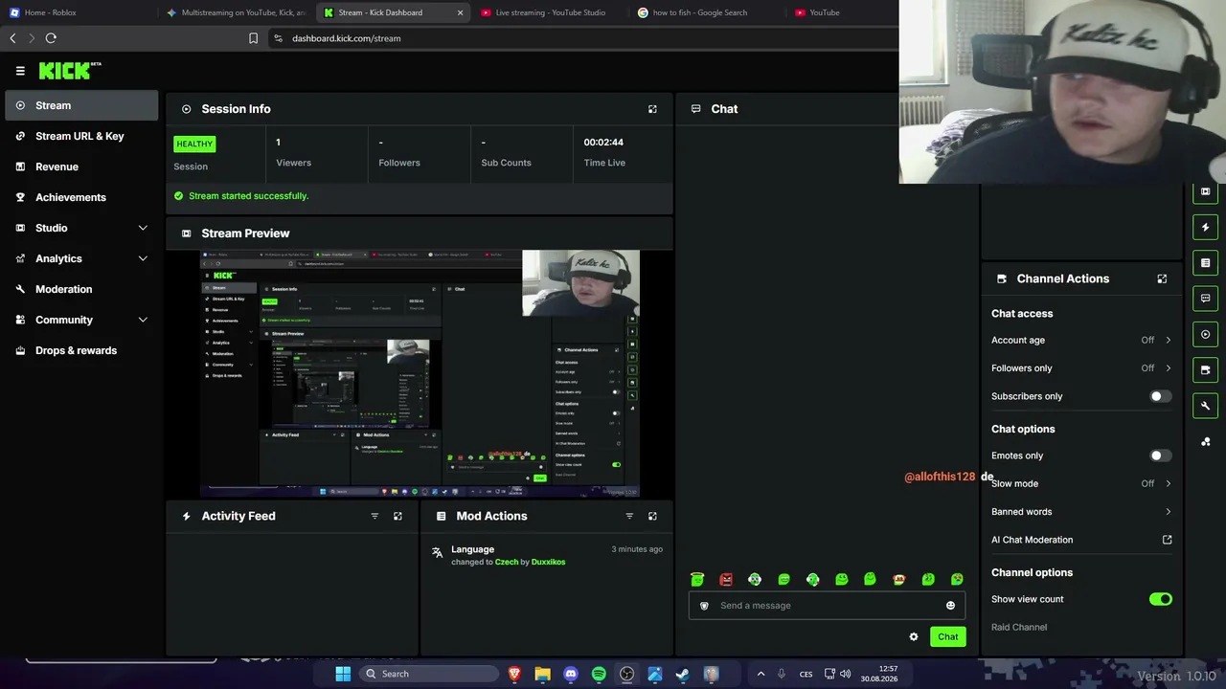Image resolution: width=1226 pixels, height=689 pixels.
Task: Open Followers only chat setting
Action: point(1081,368)
